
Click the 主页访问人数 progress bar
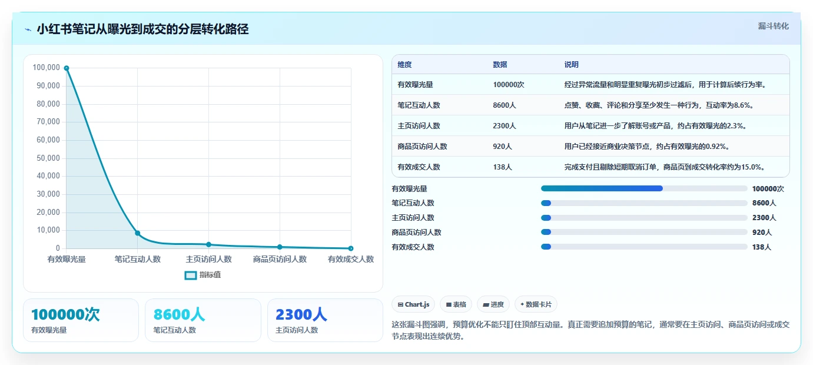[x=644, y=218]
